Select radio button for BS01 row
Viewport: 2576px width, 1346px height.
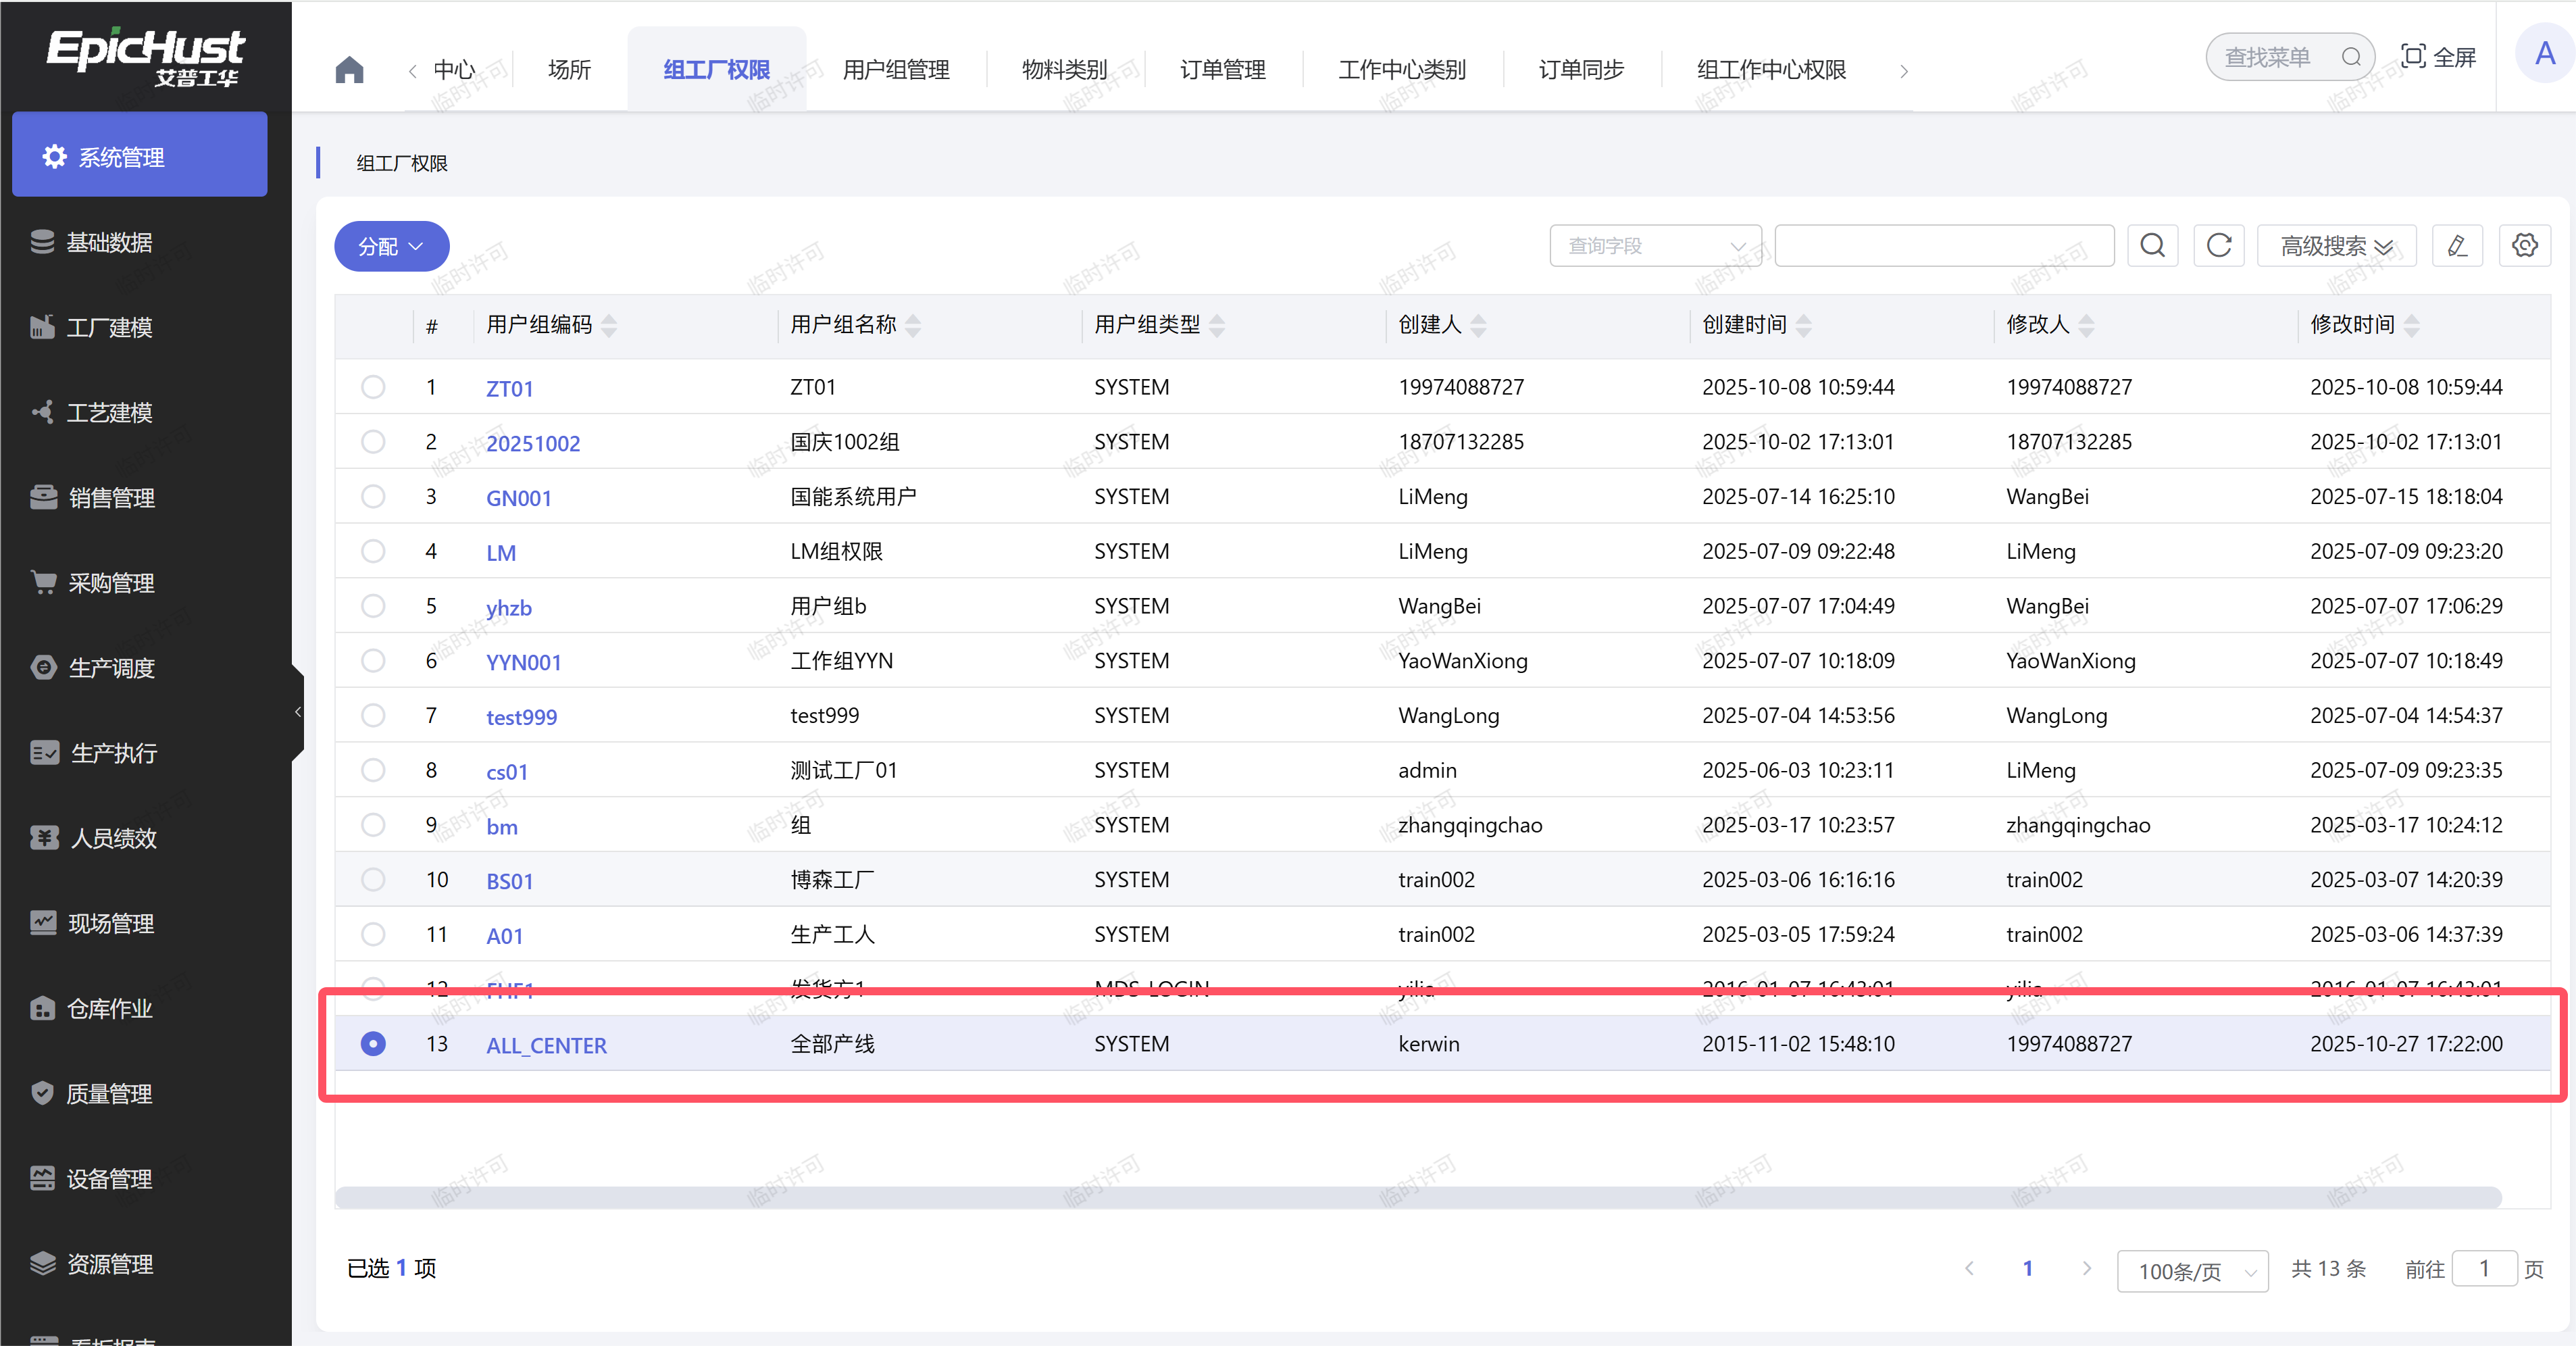pyautogui.click(x=373, y=880)
